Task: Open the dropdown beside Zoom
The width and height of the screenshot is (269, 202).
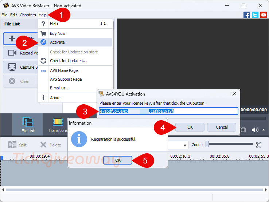Action: (x=185, y=145)
